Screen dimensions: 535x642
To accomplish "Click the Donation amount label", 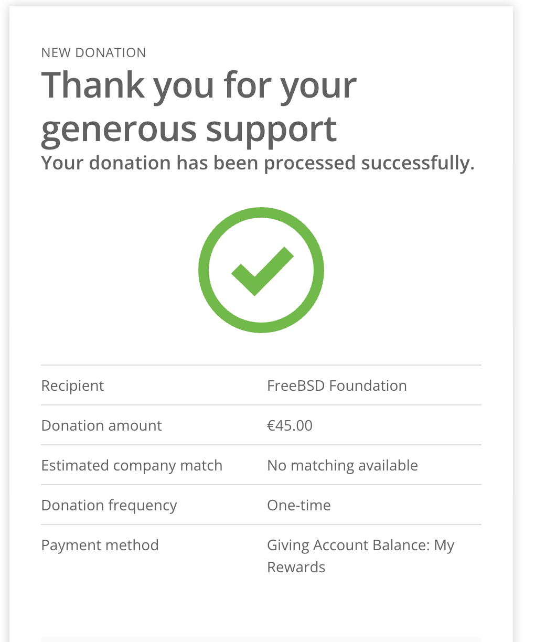I will click(x=101, y=425).
